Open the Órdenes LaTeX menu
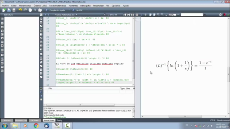Screen dimensions: 230x129 click(40, 6)
